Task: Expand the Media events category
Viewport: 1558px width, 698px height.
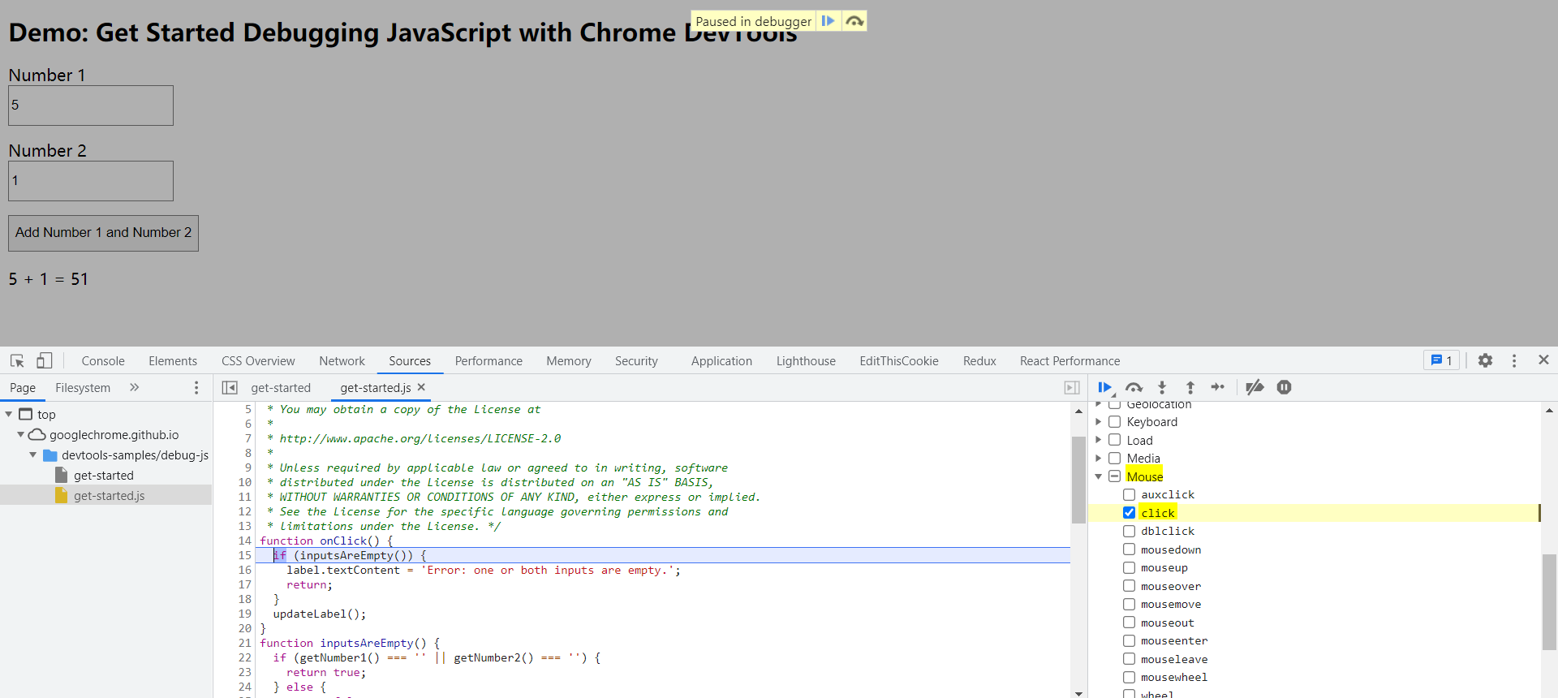Action: (x=1098, y=458)
